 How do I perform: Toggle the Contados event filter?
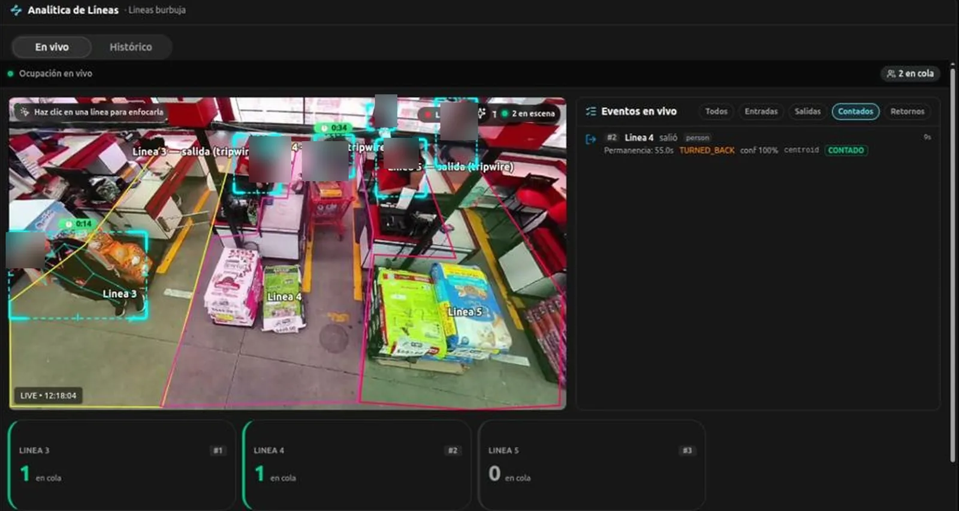(855, 111)
